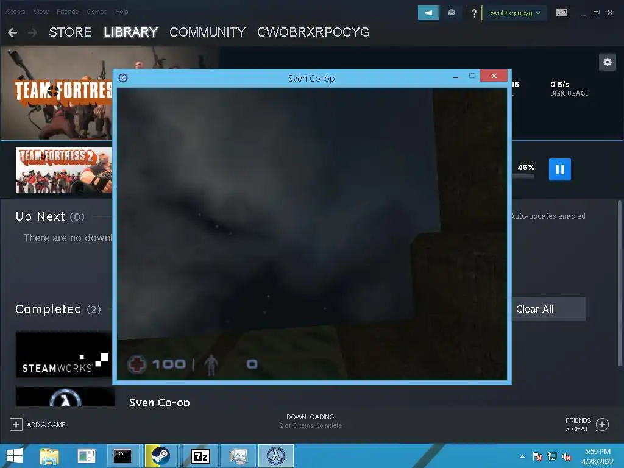The height and width of the screenshot is (468, 624).
Task: Click the Sven Co-op entry in Completed list
Action: pyautogui.click(x=159, y=402)
